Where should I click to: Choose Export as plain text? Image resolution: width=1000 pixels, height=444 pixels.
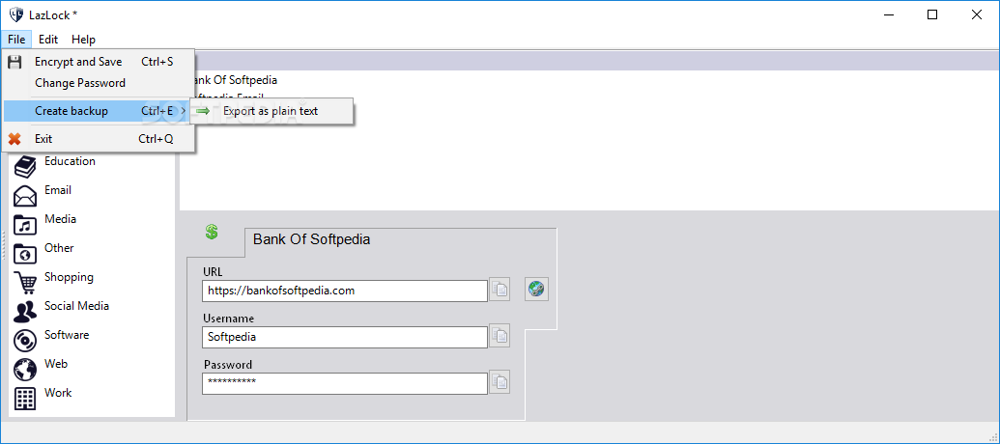coord(271,111)
